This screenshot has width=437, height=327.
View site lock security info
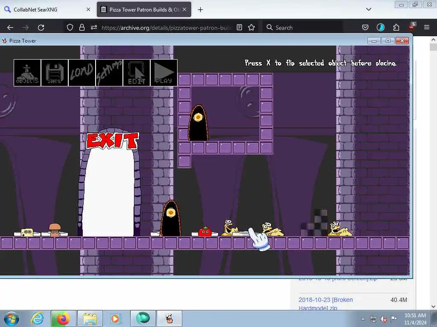[82, 27]
